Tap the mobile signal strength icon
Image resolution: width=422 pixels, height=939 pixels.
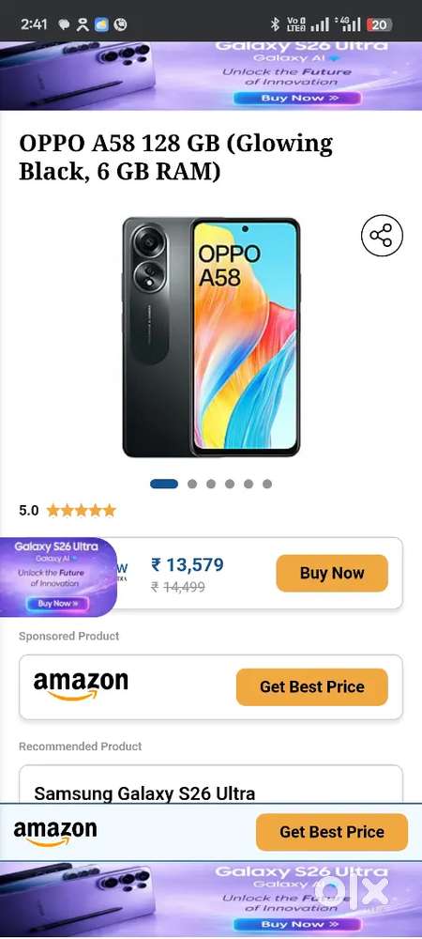320,24
